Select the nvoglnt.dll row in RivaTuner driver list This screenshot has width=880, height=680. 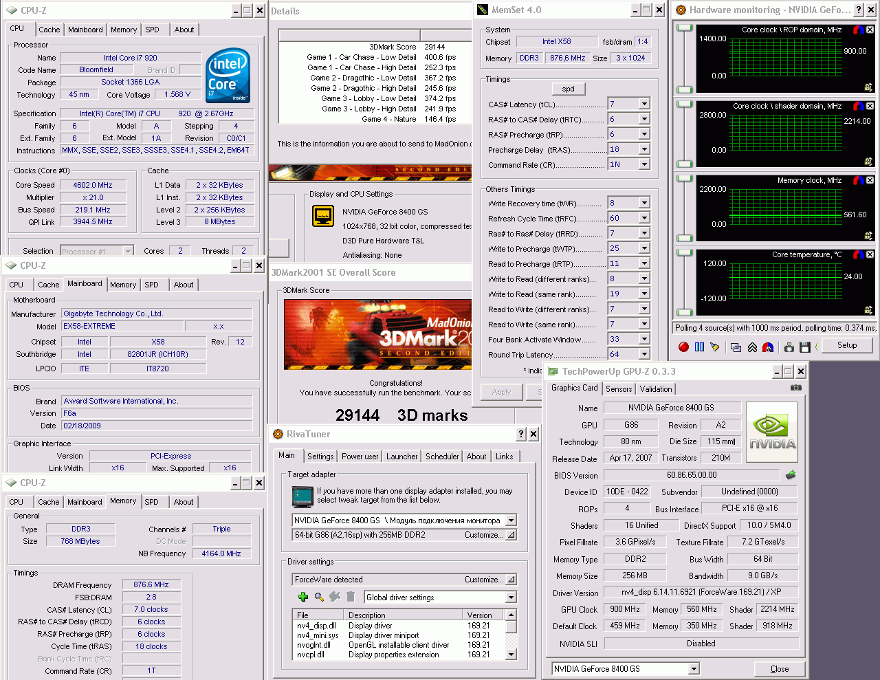click(x=399, y=645)
